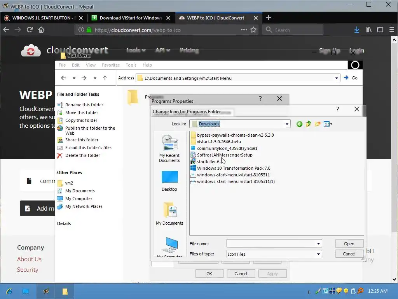Open My Computer under Other Places
This screenshot has width=398, height=299.
(79, 199)
